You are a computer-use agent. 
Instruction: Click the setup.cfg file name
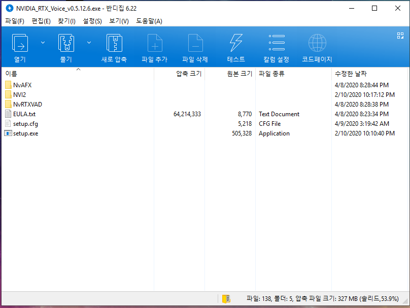tap(25, 124)
